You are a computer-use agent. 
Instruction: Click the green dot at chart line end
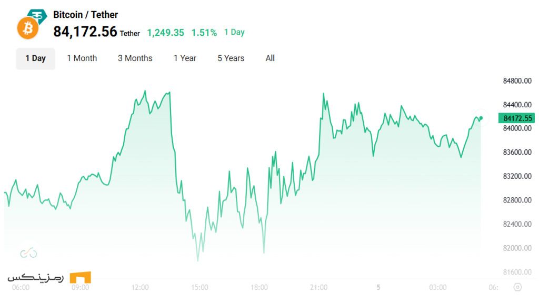click(481, 118)
